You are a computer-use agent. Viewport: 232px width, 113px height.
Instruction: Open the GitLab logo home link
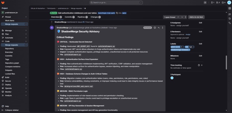click(3, 3)
